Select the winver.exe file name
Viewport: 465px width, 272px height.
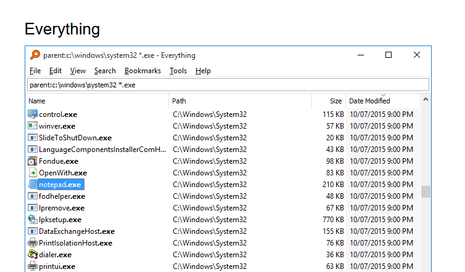pos(57,126)
